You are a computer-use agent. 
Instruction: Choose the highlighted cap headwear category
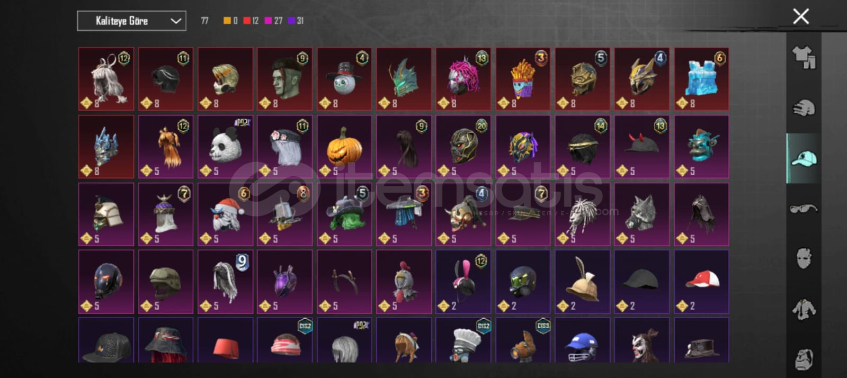(804, 158)
